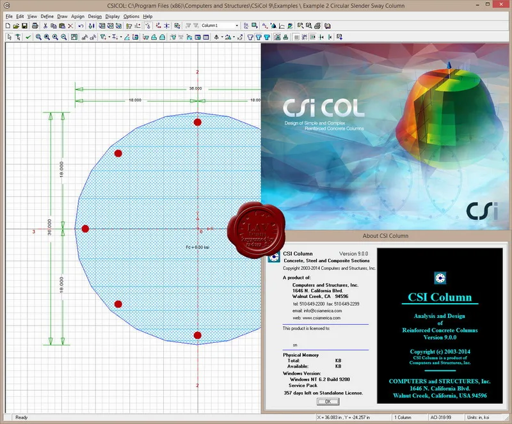
Task: Click the cursor coordinates readout in the status bar
Action: 343,418
